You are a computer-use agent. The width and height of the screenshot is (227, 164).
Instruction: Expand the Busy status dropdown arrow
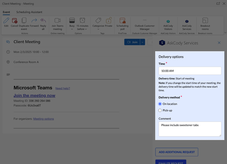click(72, 29)
